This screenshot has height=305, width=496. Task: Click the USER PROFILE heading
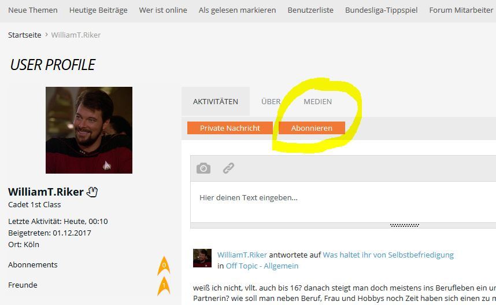(53, 65)
